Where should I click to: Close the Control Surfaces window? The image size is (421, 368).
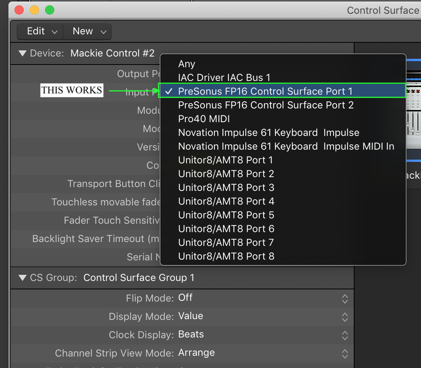click(x=19, y=10)
